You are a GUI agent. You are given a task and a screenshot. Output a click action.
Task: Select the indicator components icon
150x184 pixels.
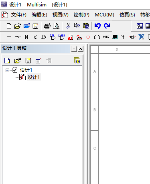pyautogui.click(x=88, y=37)
